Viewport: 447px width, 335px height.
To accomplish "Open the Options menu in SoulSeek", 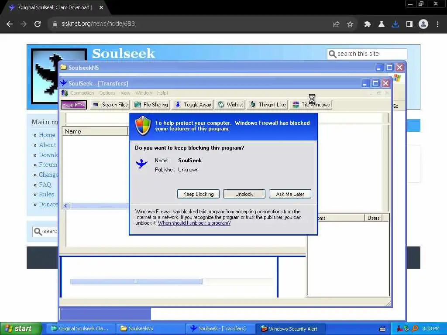I will coord(107,93).
